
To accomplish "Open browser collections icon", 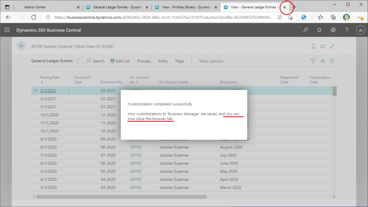I will (333, 17).
